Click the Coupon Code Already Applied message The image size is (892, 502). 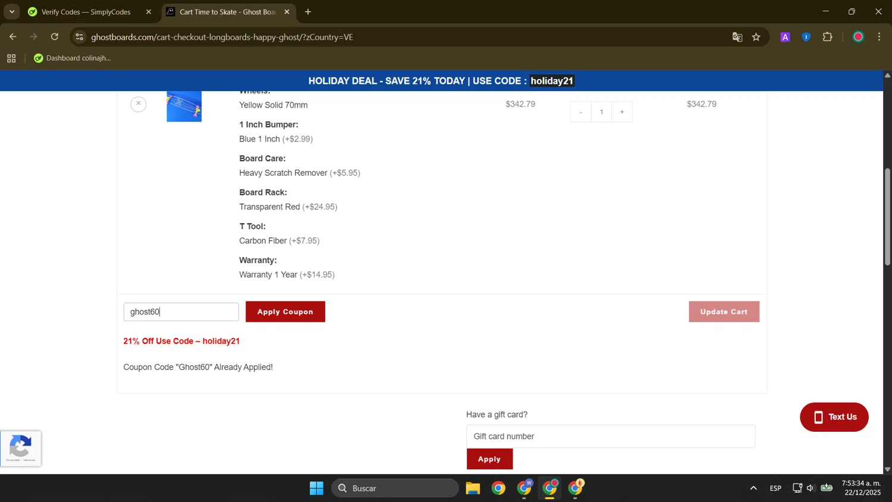click(198, 368)
